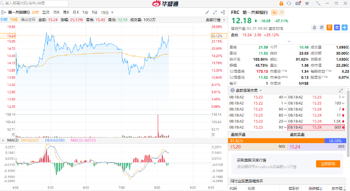
Task: Click the 总市值 column header
Action: pyautogui.click(x=337, y=188)
